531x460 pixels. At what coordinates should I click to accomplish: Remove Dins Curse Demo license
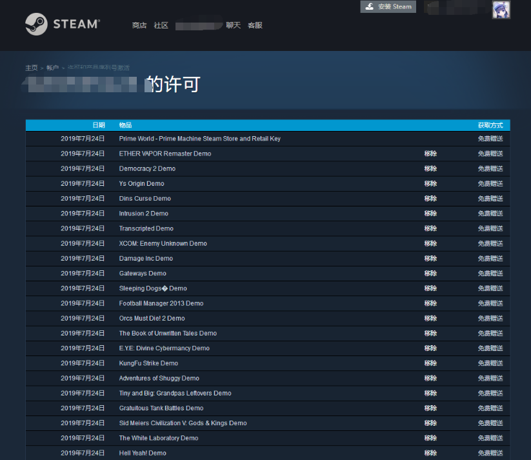[430, 199]
